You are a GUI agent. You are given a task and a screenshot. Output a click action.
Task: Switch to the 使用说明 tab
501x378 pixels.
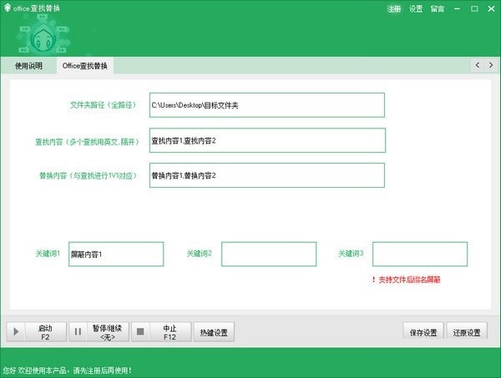click(x=28, y=66)
